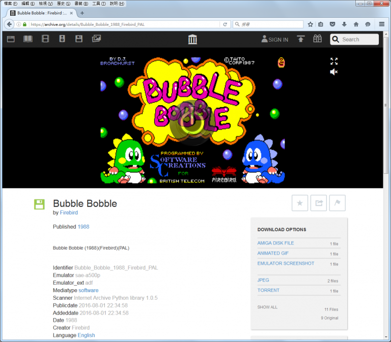The image size is (391, 342).
Task: Open the Images icon in navbar
Action: pos(96,38)
